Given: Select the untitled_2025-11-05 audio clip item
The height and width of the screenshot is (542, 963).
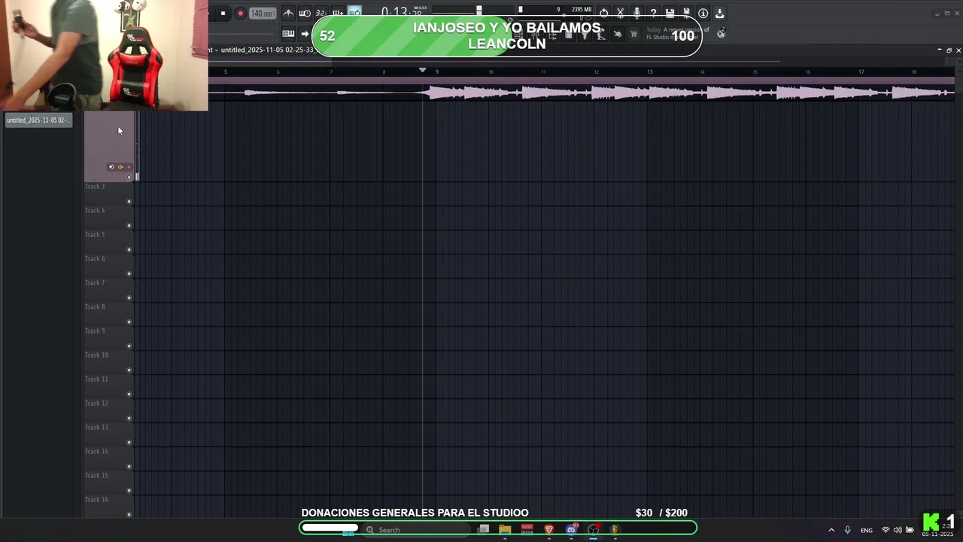Looking at the screenshot, I should tap(38, 120).
